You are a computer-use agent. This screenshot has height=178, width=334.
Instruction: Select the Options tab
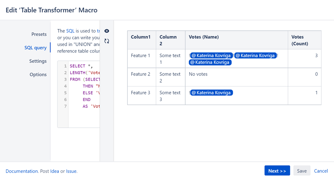click(x=38, y=74)
